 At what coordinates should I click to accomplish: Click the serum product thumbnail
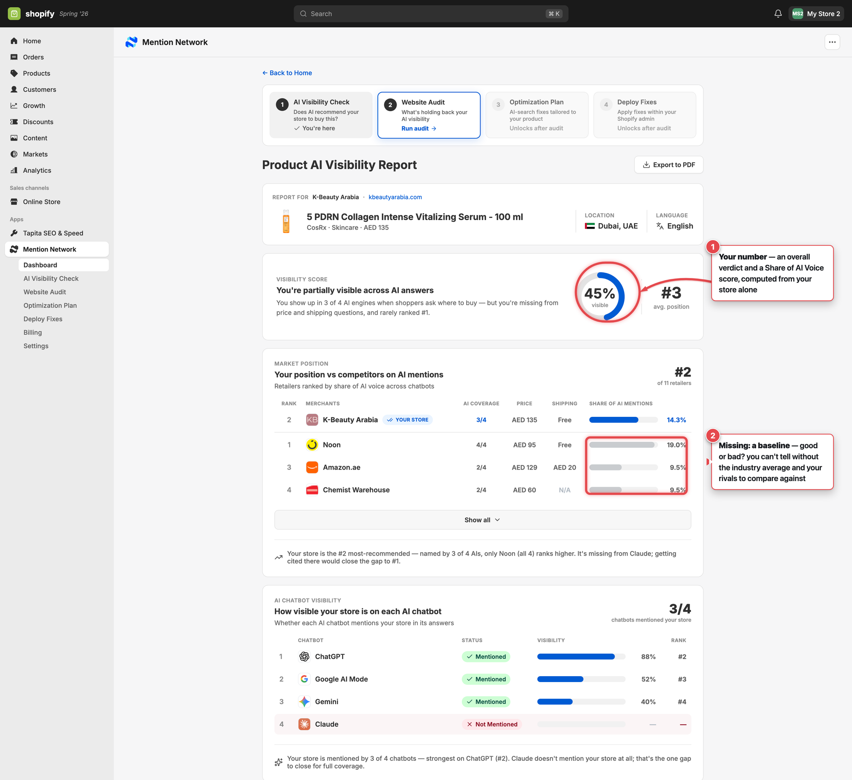(286, 221)
